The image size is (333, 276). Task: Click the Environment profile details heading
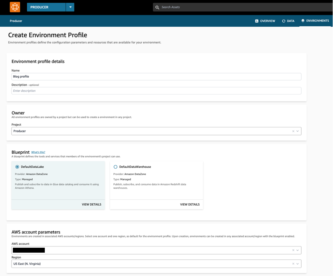(x=38, y=62)
